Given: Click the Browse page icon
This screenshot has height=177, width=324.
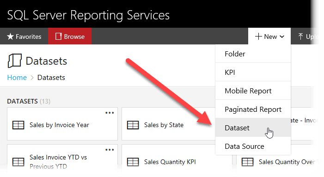Looking at the screenshot, I should click(x=58, y=37).
